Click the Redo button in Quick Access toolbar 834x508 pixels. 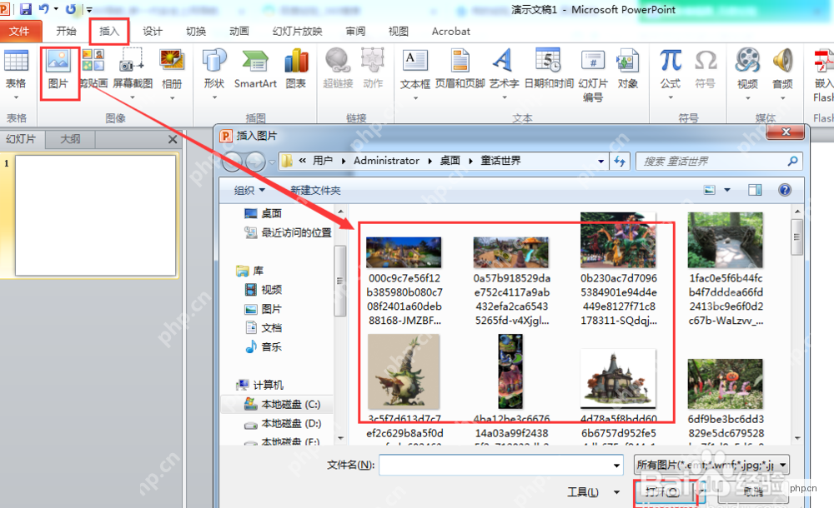coord(70,9)
